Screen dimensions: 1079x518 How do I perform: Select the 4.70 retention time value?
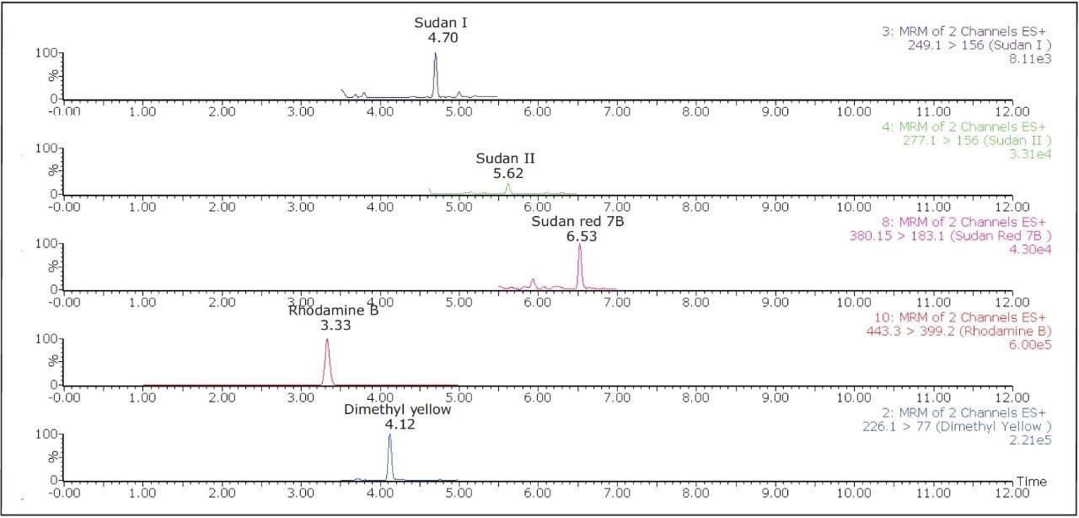pyautogui.click(x=442, y=38)
